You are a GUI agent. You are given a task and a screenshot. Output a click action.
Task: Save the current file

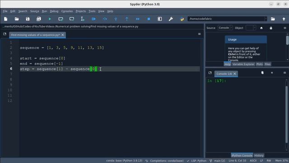[x=28, y=19]
